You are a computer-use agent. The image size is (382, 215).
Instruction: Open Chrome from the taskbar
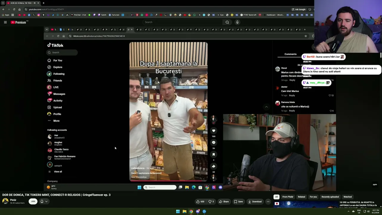click(191, 211)
